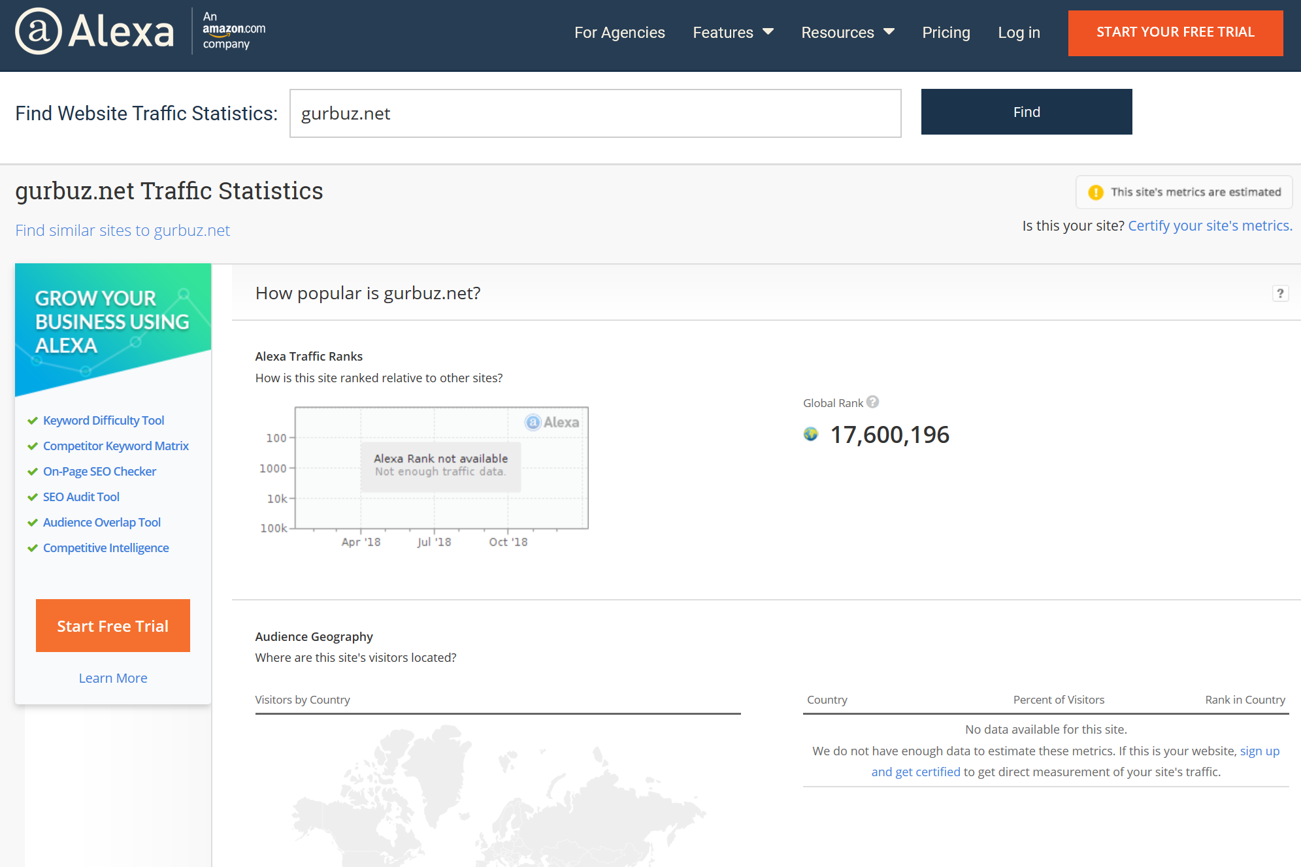Open the Competitive Intelligence link

point(106,548)
